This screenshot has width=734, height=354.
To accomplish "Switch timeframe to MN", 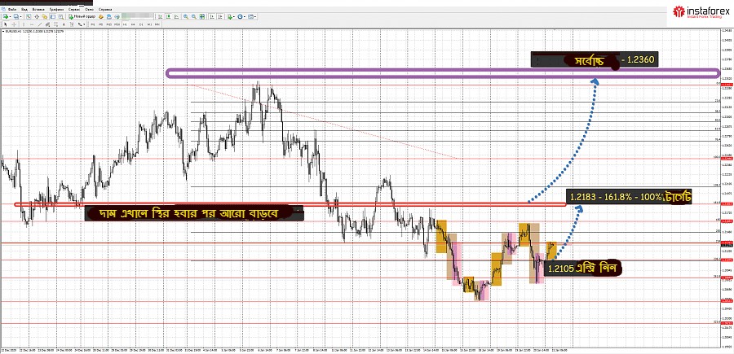I will tap(157, 24).
